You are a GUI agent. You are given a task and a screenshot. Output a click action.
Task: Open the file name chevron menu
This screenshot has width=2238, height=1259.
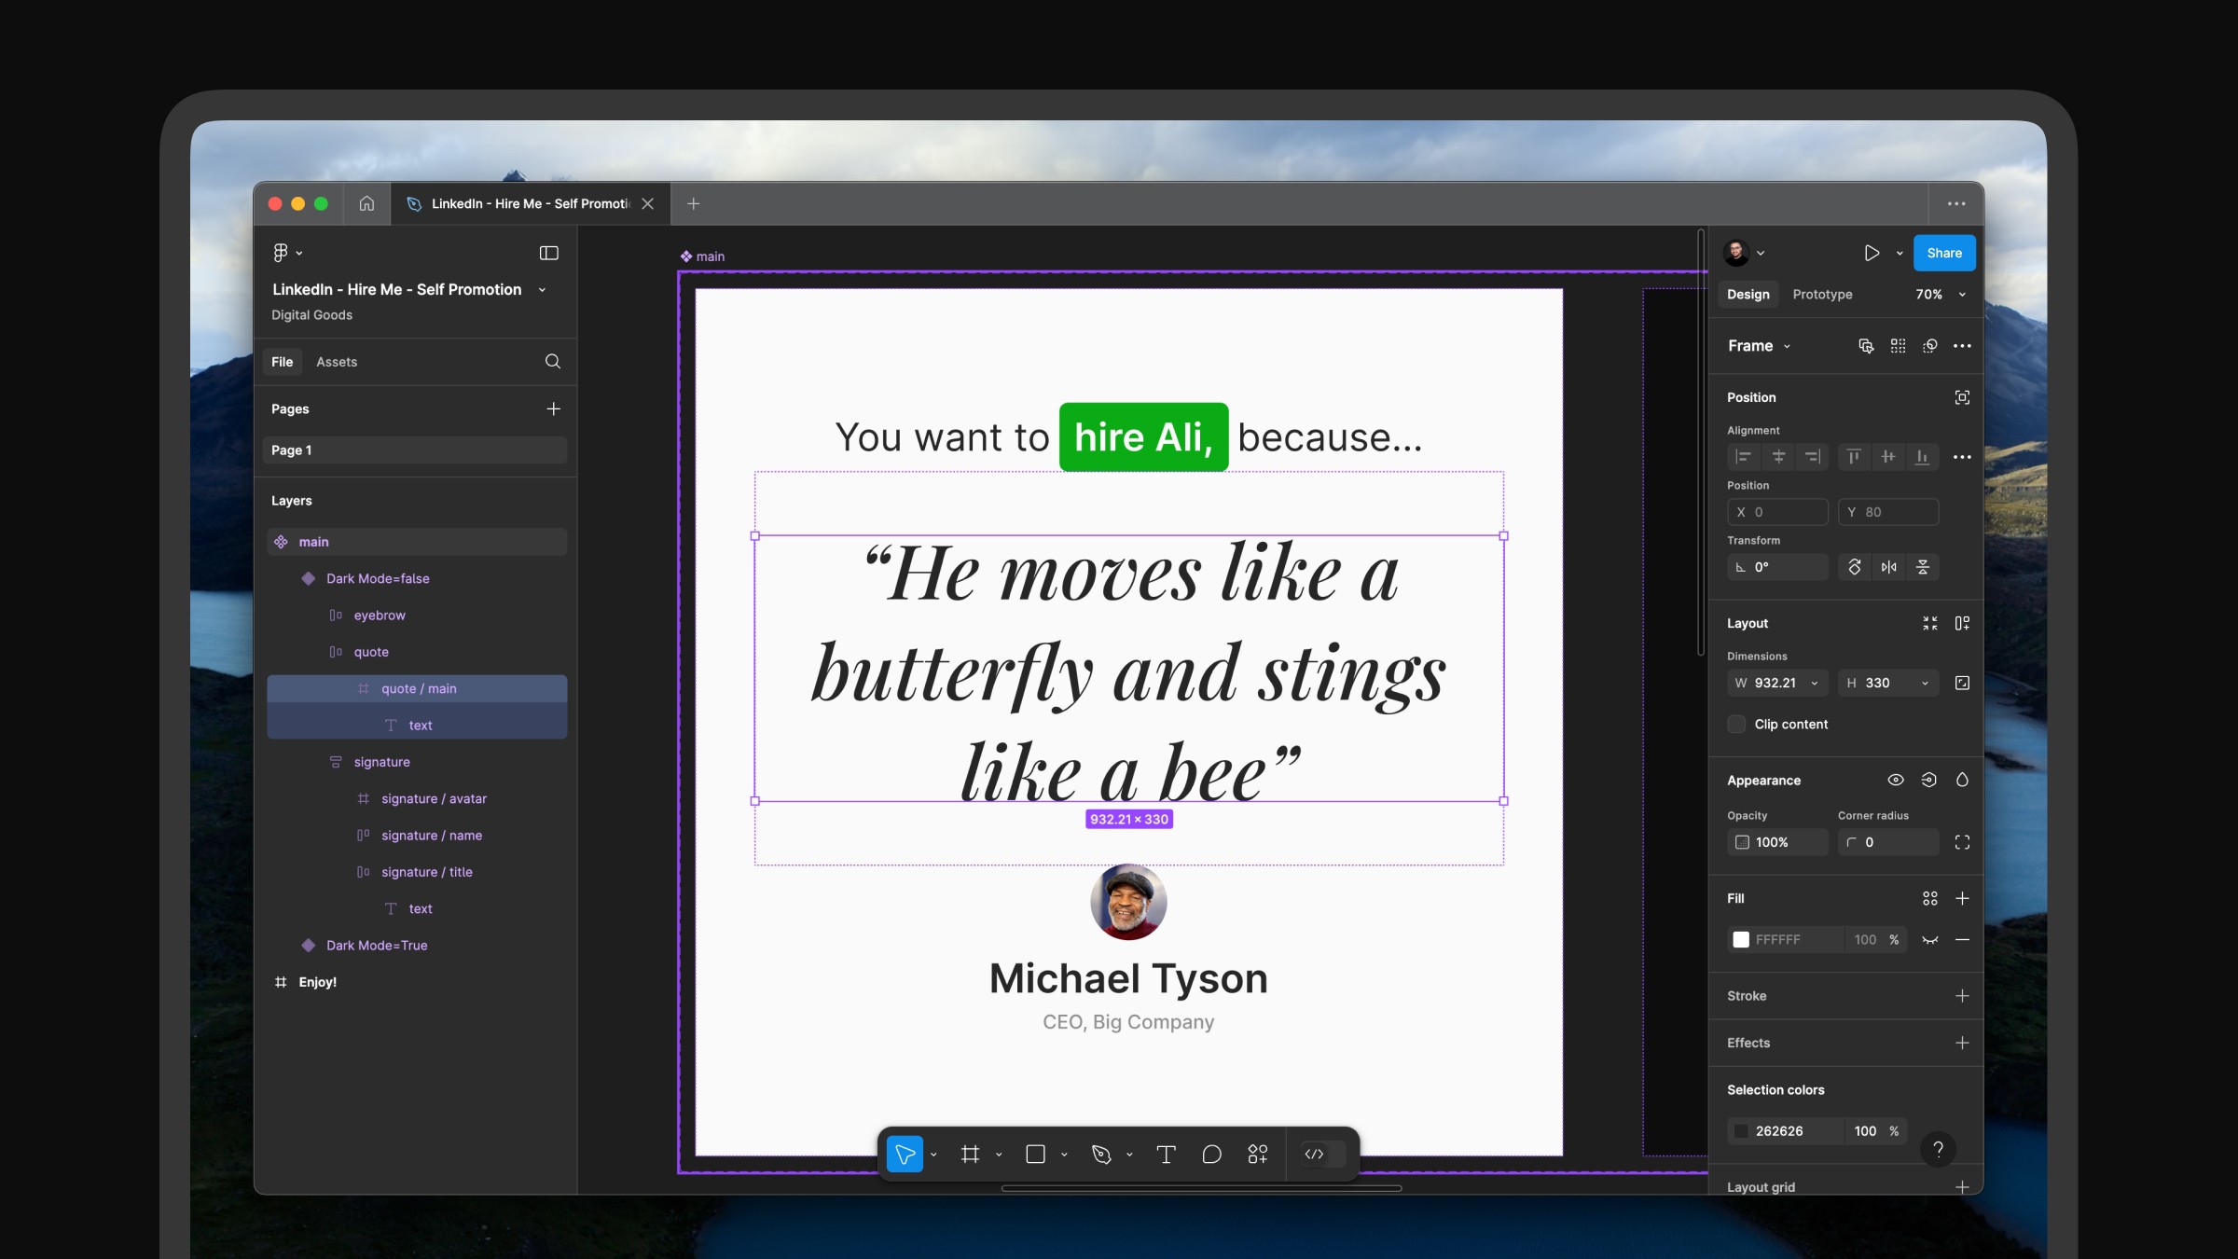click(542, 290)
